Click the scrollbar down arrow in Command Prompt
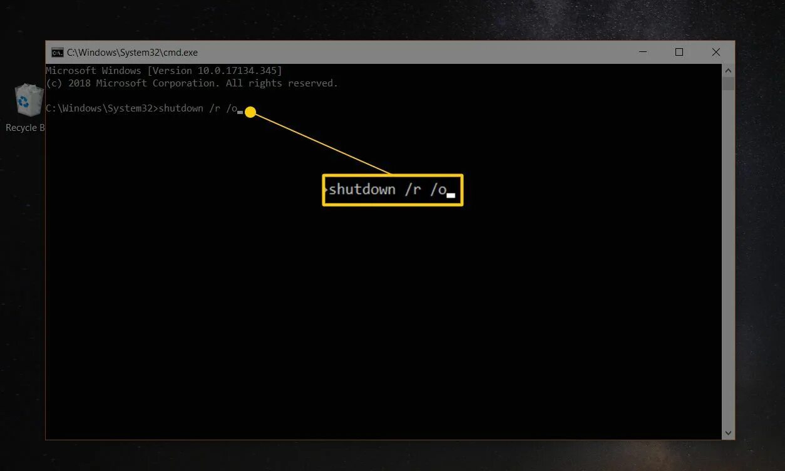The width and height of the screenshot is (785, 471). [x=728, y=433]
